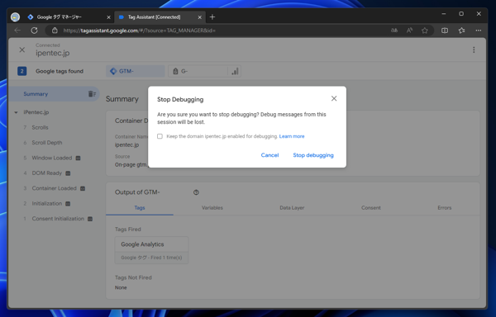Screen dimensions: 496x317
Task: Select the Container Loaded event
Action: coord(54,188)
